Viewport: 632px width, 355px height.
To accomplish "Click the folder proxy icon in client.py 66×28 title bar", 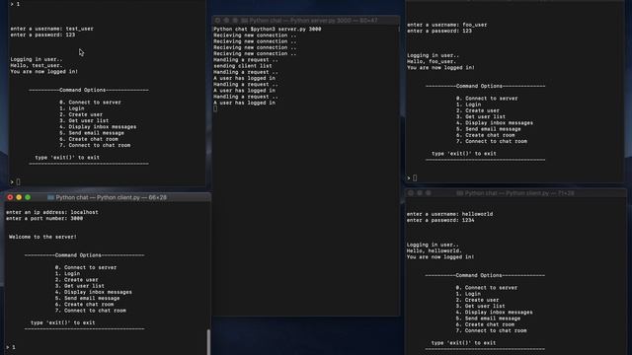I will [50, 197].
